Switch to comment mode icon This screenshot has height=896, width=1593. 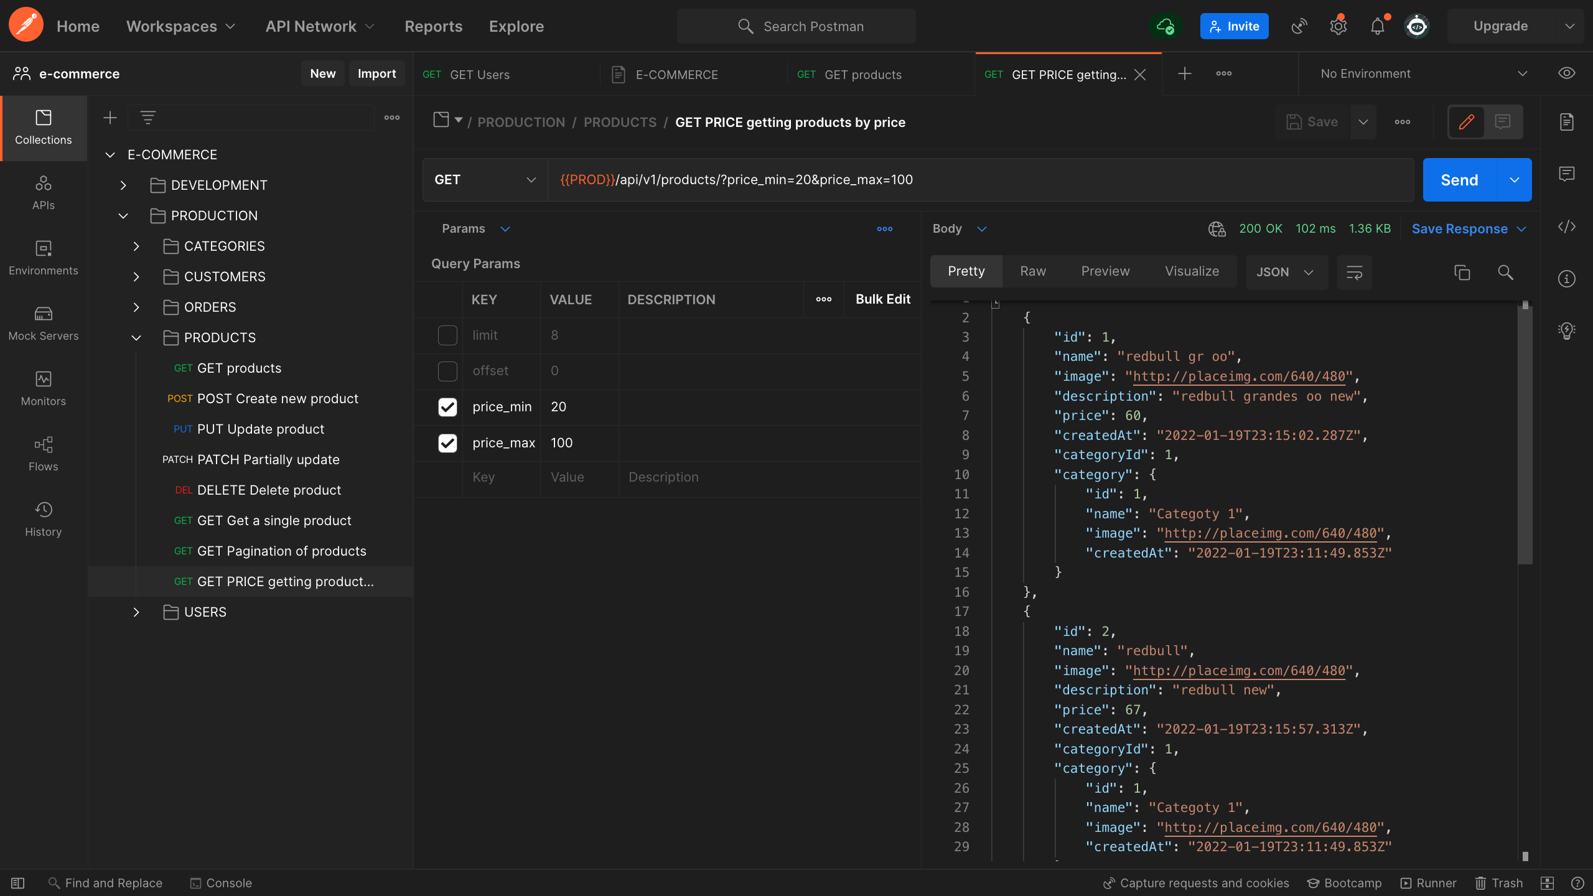(1503, 122)
